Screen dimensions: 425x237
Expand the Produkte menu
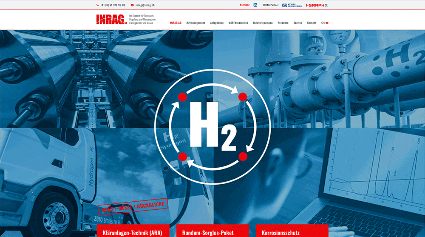click(283, 23)
